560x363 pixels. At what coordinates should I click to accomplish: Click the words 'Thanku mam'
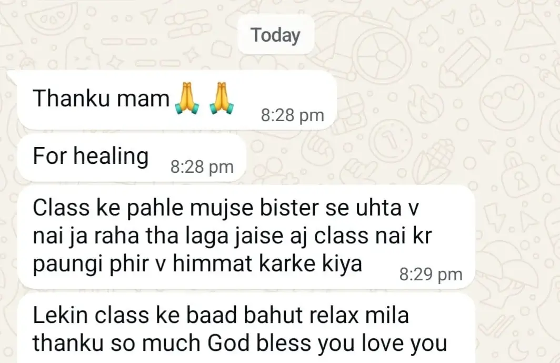point(101,99)
